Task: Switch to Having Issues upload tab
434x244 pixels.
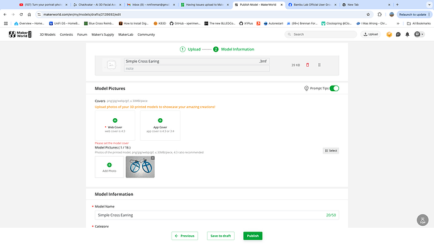Action: click(x=205, y=4)
